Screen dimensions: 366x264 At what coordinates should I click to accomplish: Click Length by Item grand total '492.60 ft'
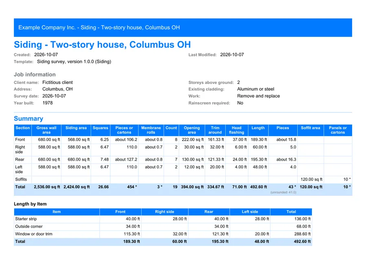tap(302, 241)
